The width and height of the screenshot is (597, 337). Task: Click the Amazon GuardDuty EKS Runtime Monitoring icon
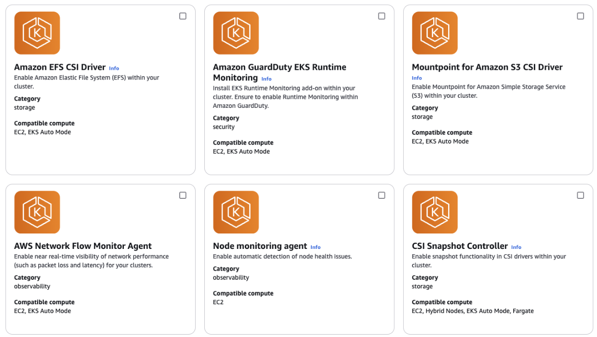[x=236, y=33]
